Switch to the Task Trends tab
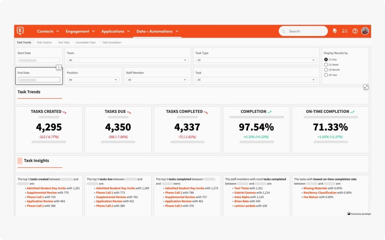Viewport: 385px width, 240px height. pyautogui.click(x=24, y=42)
